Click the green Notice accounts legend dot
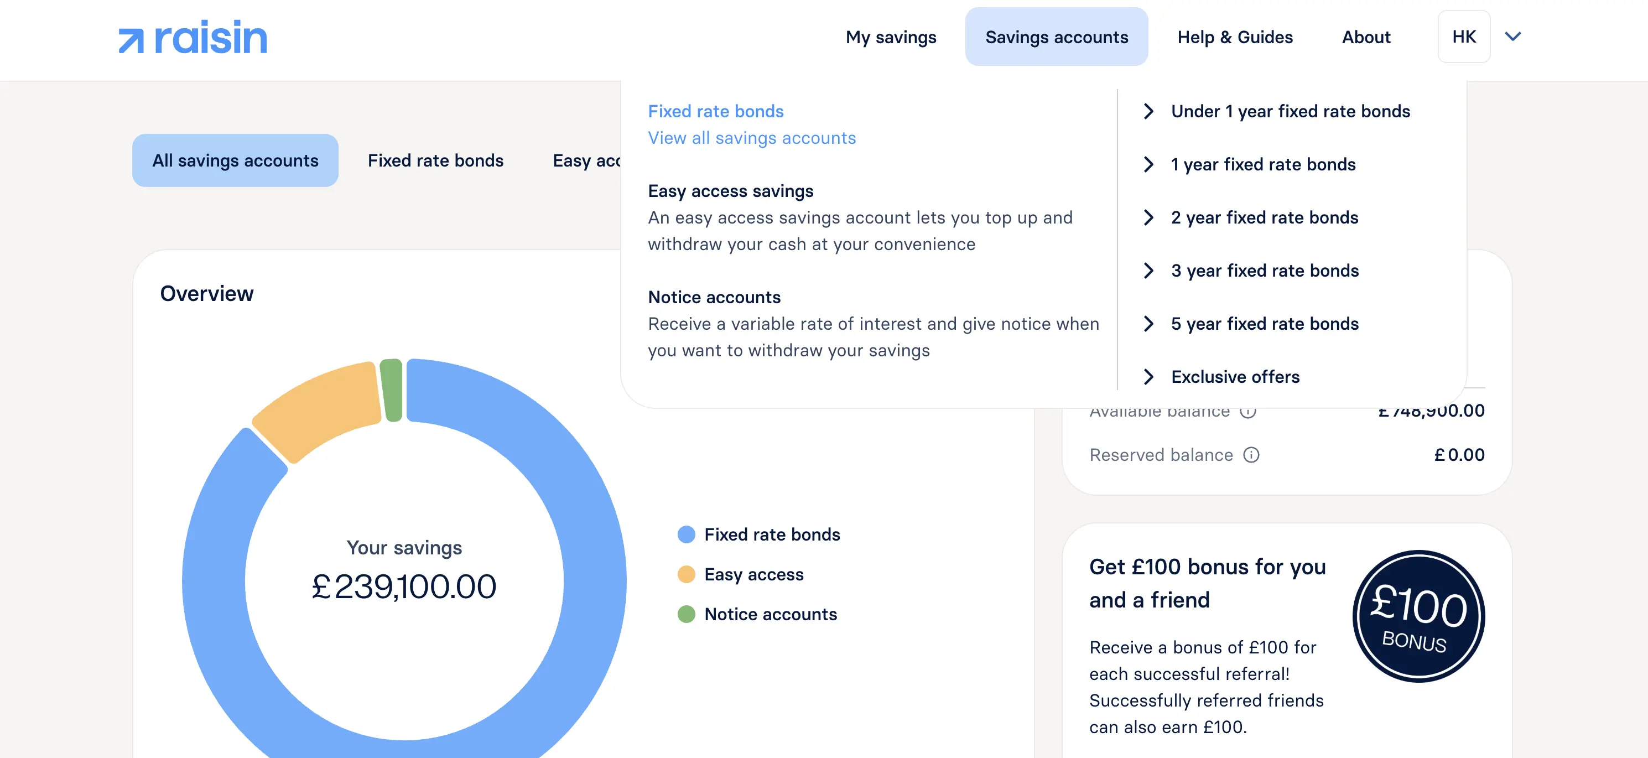 [685, 614]
